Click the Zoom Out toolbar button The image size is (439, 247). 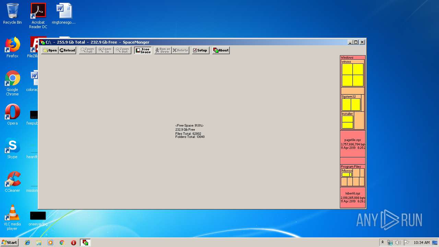(x=122, y=50)
